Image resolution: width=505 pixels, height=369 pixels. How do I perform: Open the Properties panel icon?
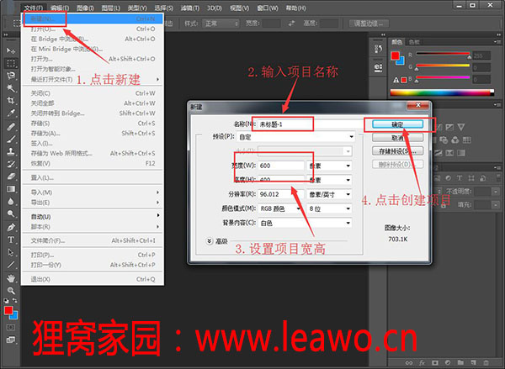[x=379, y=67]
